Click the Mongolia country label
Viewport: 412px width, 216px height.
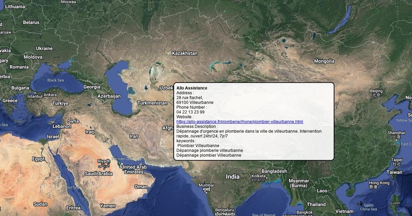tap(324, 61)
